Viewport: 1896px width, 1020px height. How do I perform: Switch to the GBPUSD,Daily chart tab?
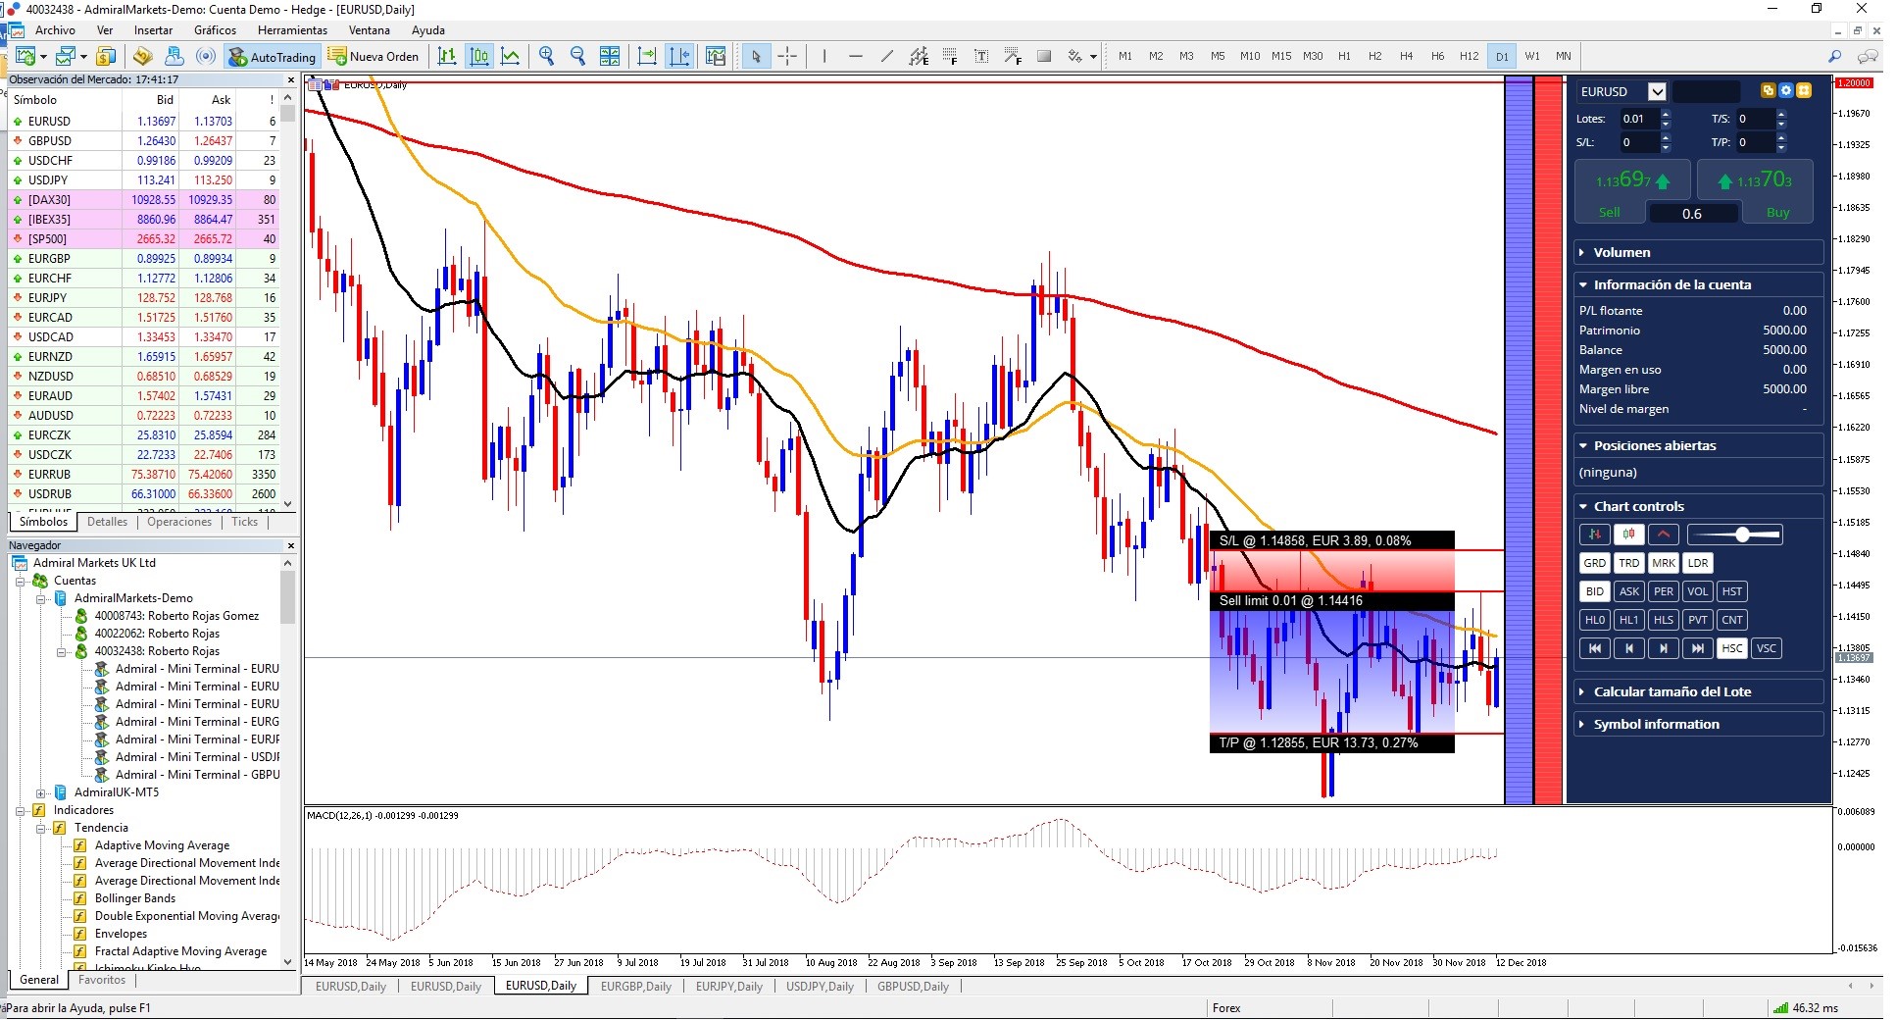pyautogui.click(x=914, y=987)
